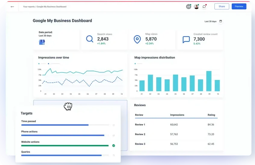Click the review count speech bubble icon
Screen dimensions: 255x165
[186, 39]
